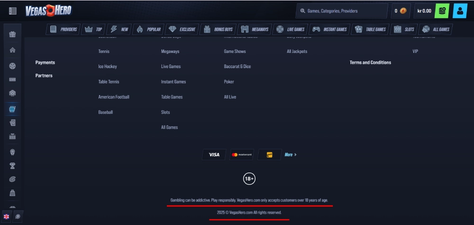This screenshot has width=474, height=225.
Task: Open language selector with UK flag
Action: coord(7,216)
